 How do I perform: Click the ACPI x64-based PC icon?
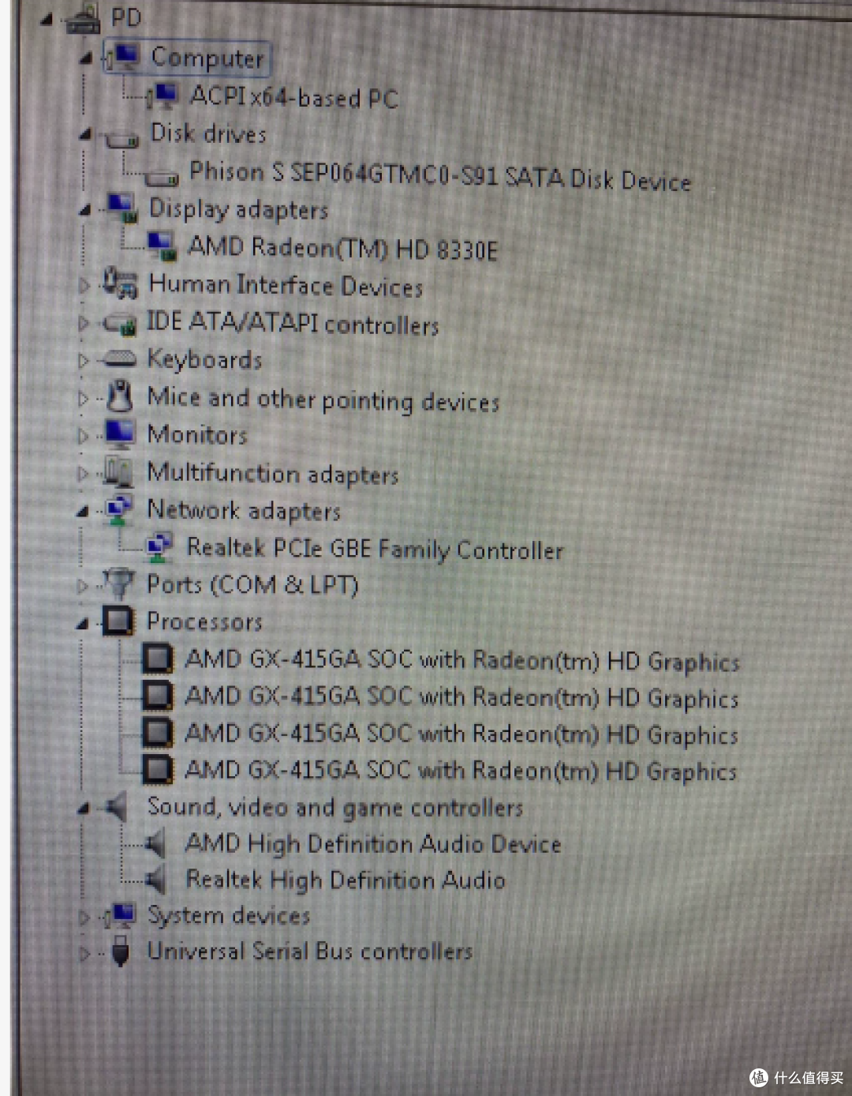click(x=164, y=96)
